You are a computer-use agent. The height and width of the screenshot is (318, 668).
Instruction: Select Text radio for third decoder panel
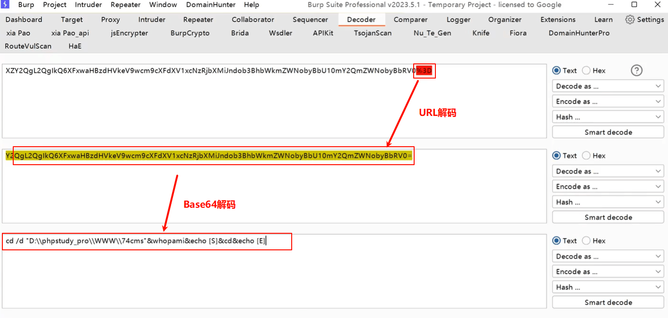(x=556, y=241)
